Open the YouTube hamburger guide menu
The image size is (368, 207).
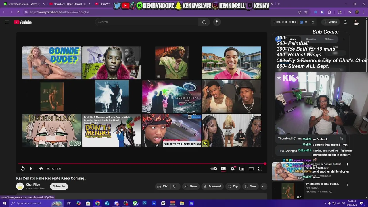[x=7, y=22]
